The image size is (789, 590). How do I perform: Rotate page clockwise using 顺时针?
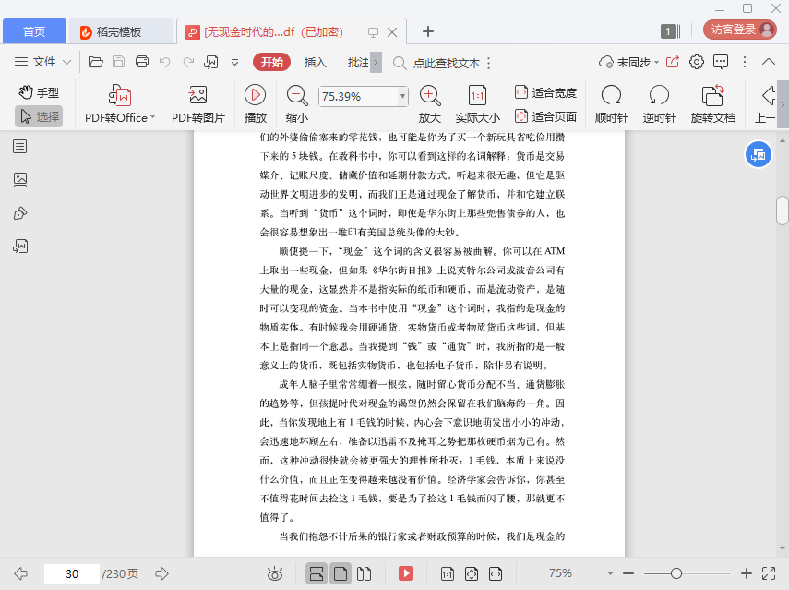tap(612, 104)
